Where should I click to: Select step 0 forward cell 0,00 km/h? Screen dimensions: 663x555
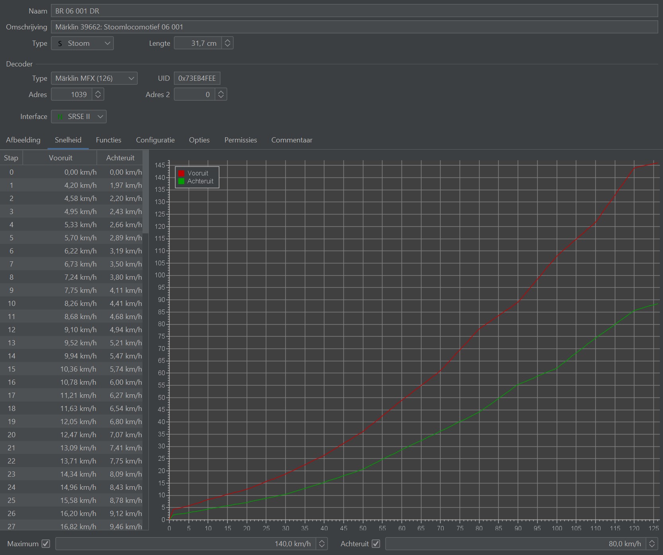(60, 172)
